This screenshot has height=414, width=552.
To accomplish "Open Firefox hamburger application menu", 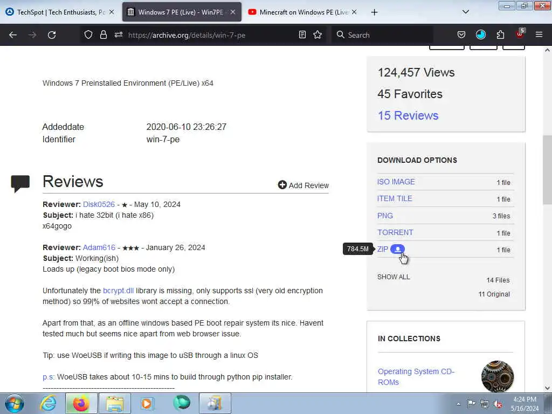I will (539, 34).
